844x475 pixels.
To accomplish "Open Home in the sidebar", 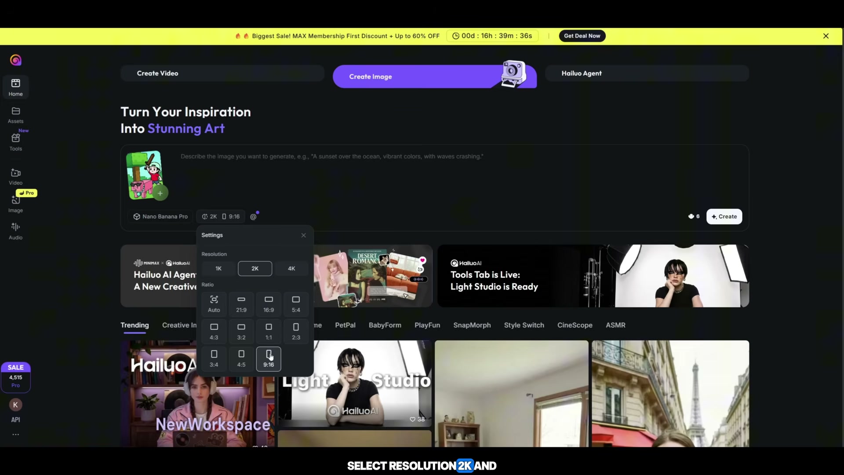I will (x=16, y=87).
